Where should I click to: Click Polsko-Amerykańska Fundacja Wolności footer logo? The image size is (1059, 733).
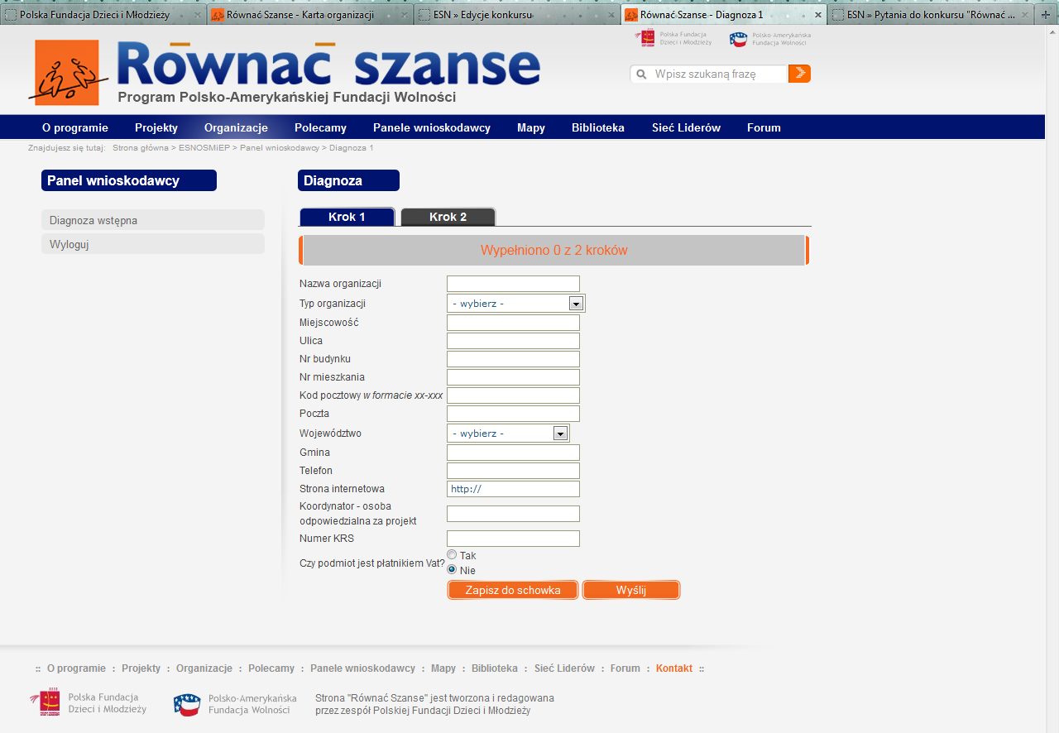[235, 704]
